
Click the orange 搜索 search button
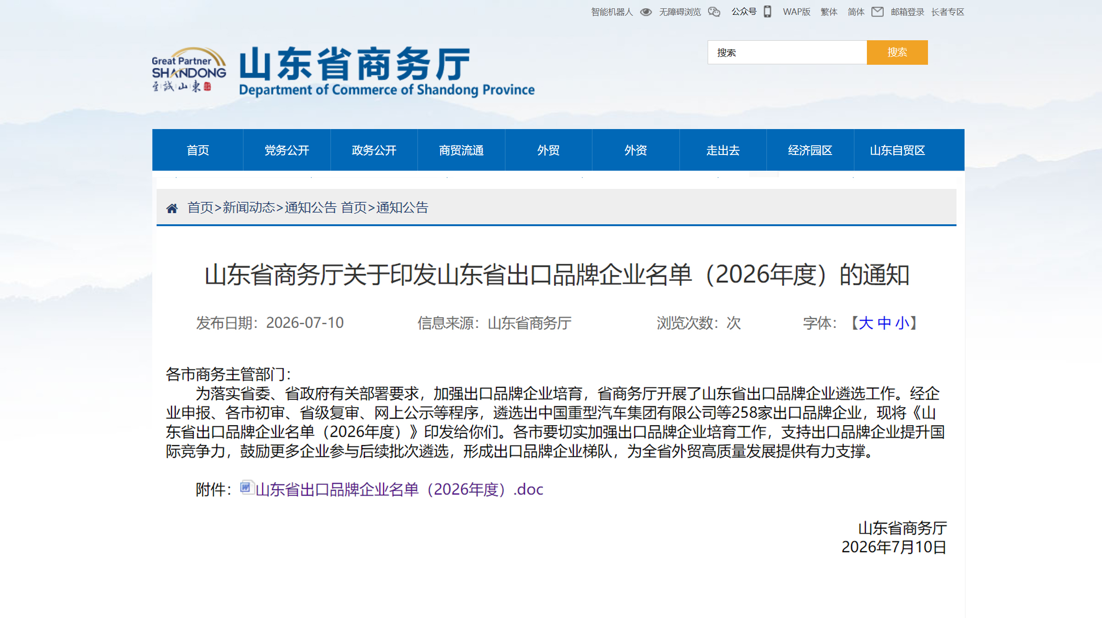(897, 52)
